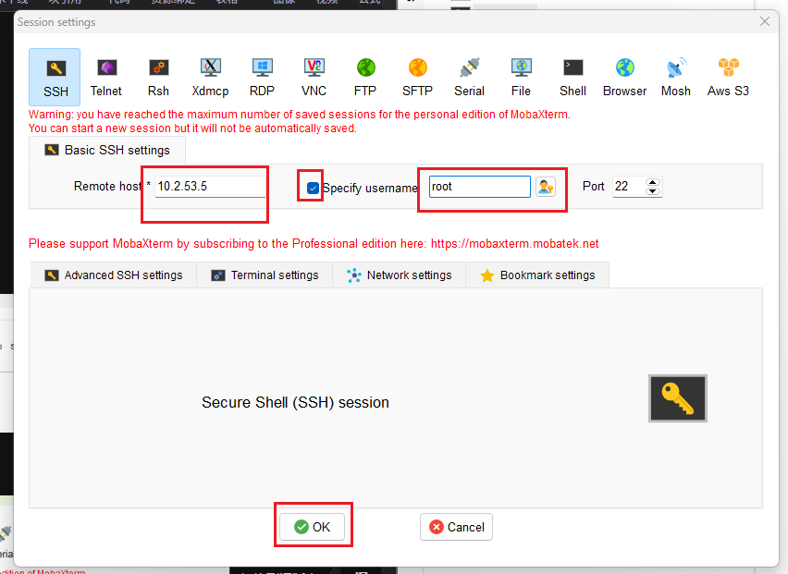Click the Secure Shell (SSH) session text
Screen dimensions: 788x574
[x=296, y=402]
